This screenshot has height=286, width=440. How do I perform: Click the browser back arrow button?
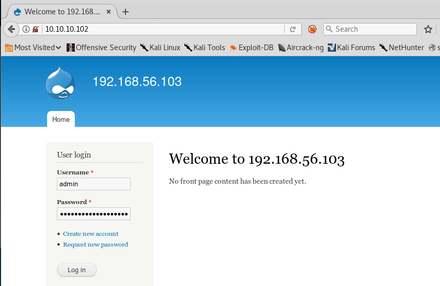click(x=11, y=29)
